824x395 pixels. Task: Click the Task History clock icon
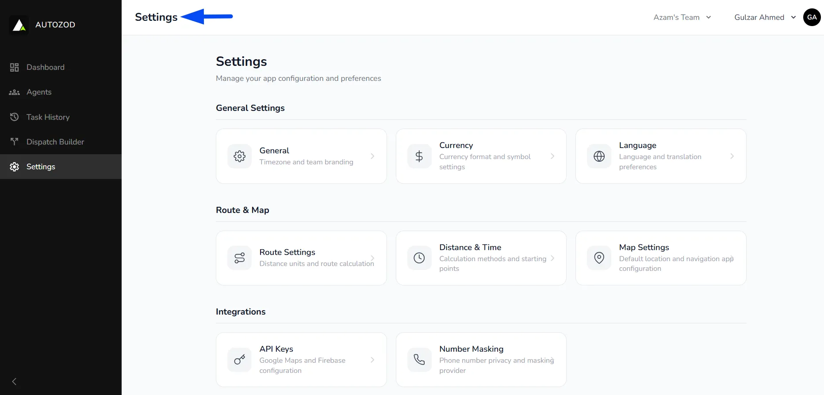click(x=15, y=117)
